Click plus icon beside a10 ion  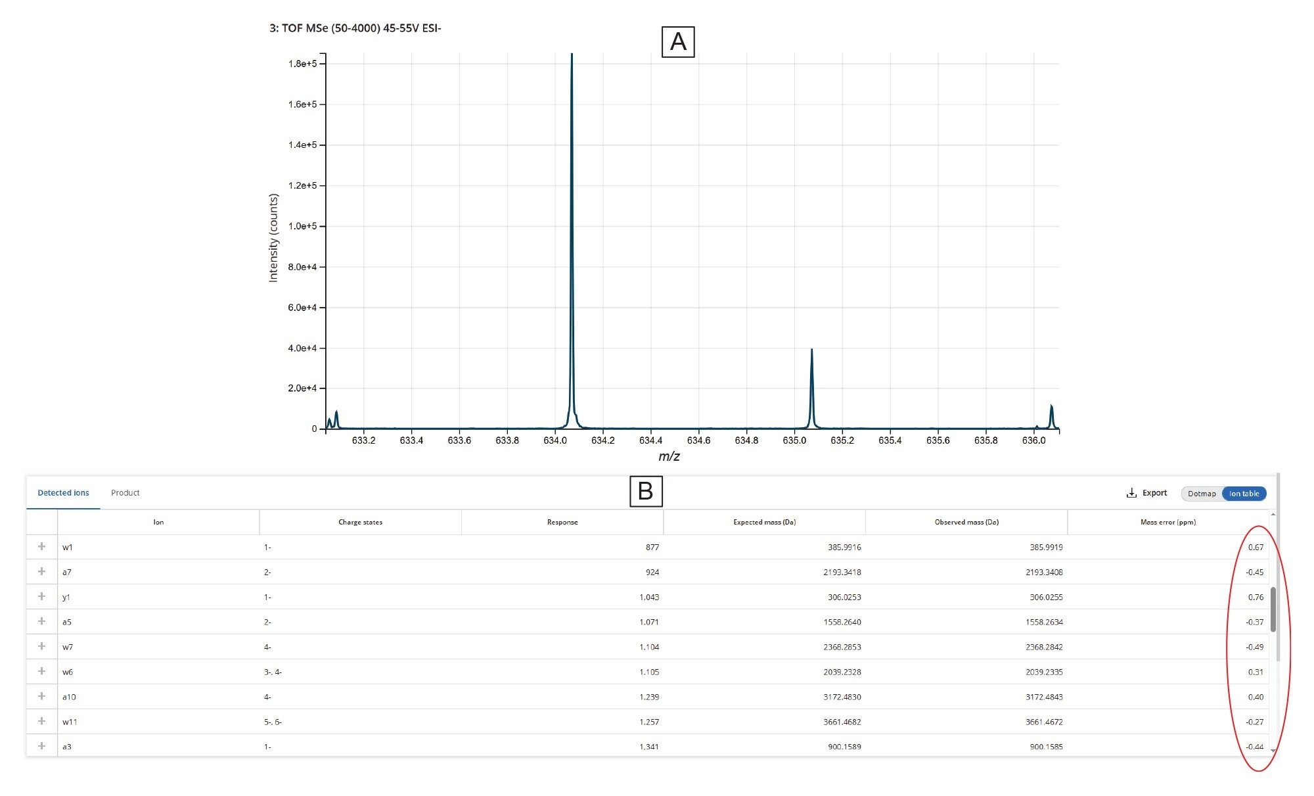(x=41, y=696)
